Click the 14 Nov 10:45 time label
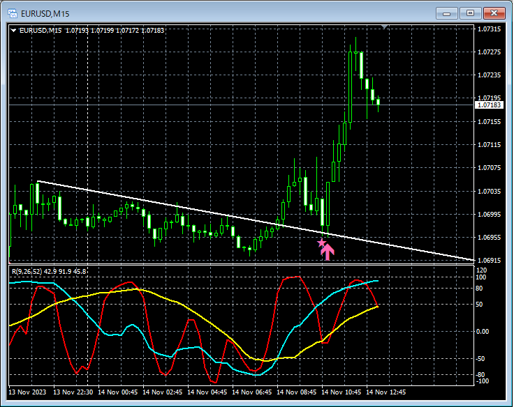 342,392
